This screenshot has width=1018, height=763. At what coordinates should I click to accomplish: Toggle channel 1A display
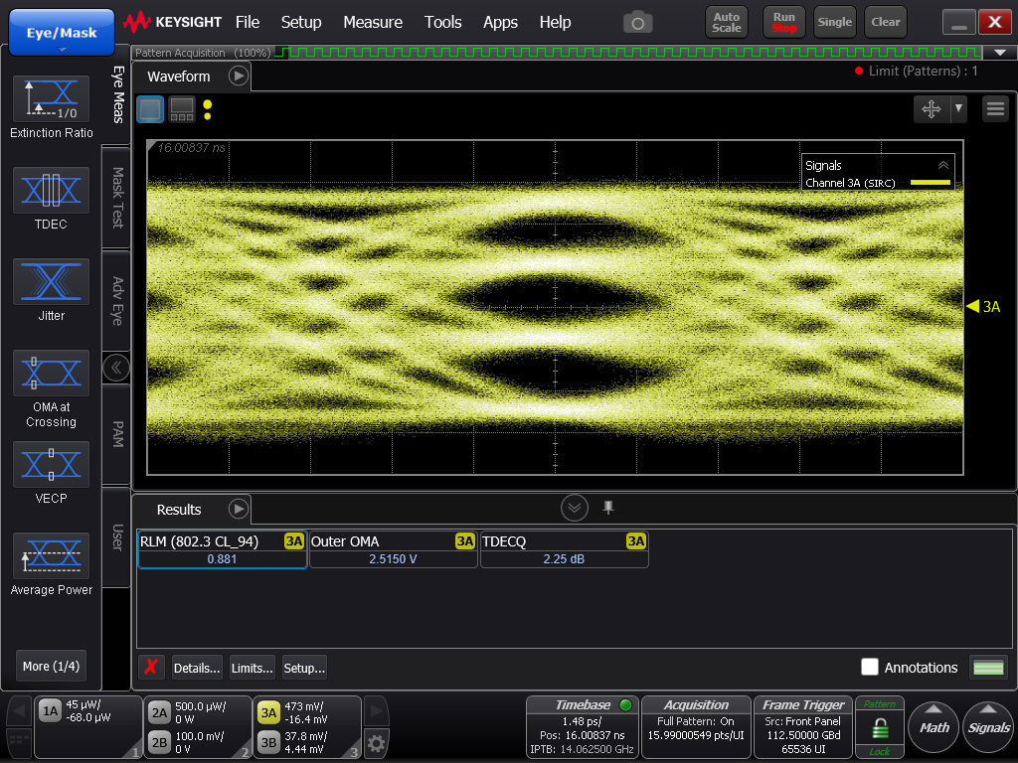coord(50,710)
